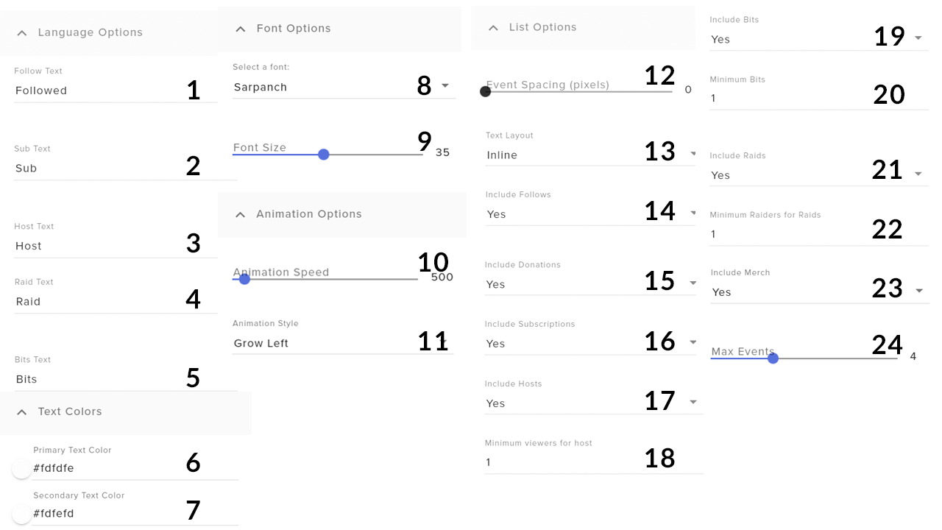Click the Primary Text Color swatch
This screenshot has width=942, height=530.
click(21, 469)
